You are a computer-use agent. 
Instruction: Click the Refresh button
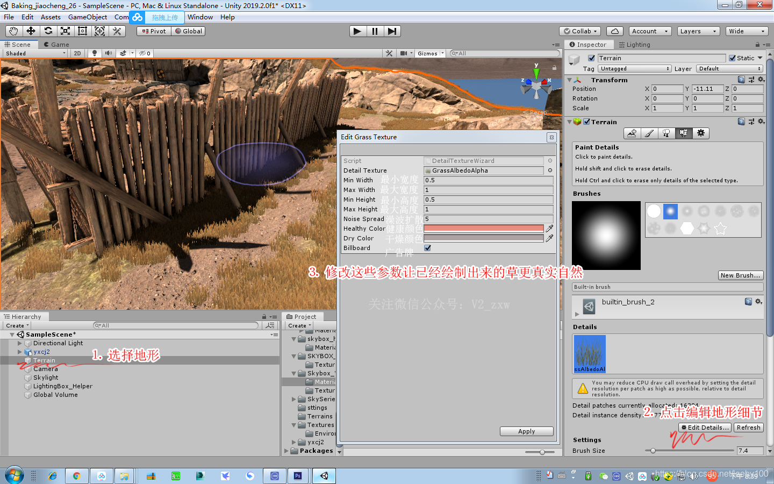pyautogui.click(x=749, y=428)
